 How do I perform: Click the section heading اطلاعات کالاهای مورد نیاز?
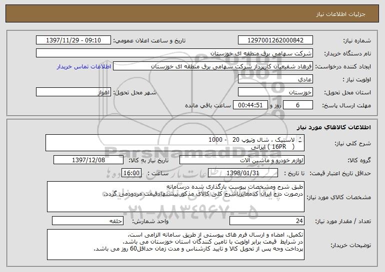(x=333, y=127)
